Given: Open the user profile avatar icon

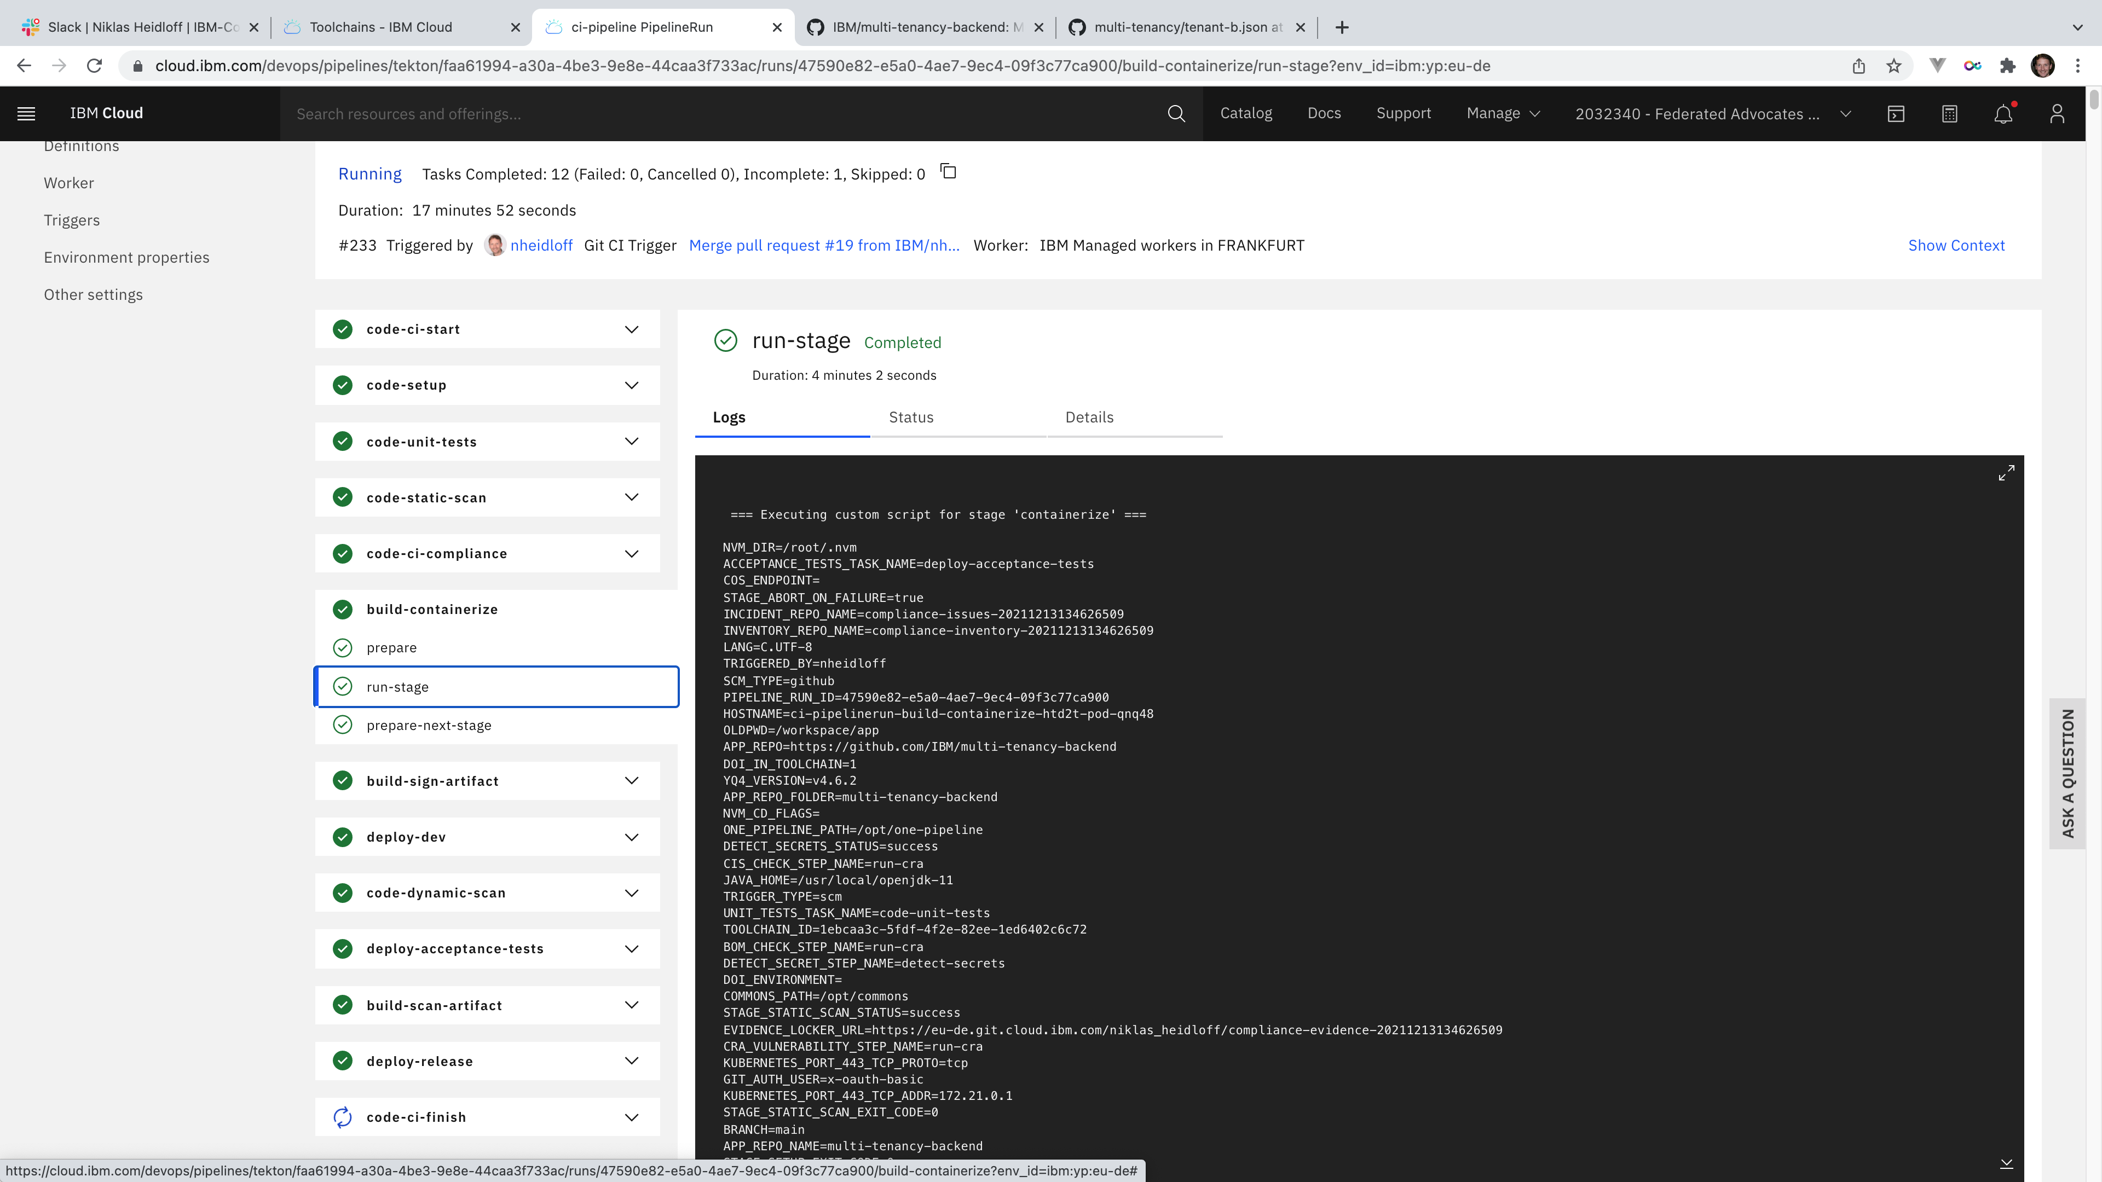Looking at the screenshot, I should pyautogui.click(x=2057, y=113).
